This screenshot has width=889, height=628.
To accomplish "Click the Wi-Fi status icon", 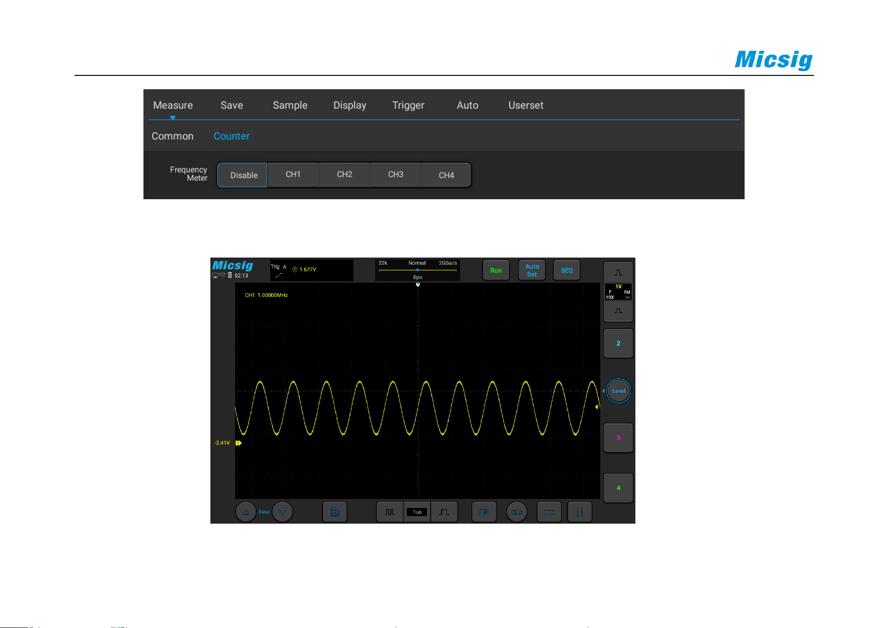I will (x=223, y=276).
